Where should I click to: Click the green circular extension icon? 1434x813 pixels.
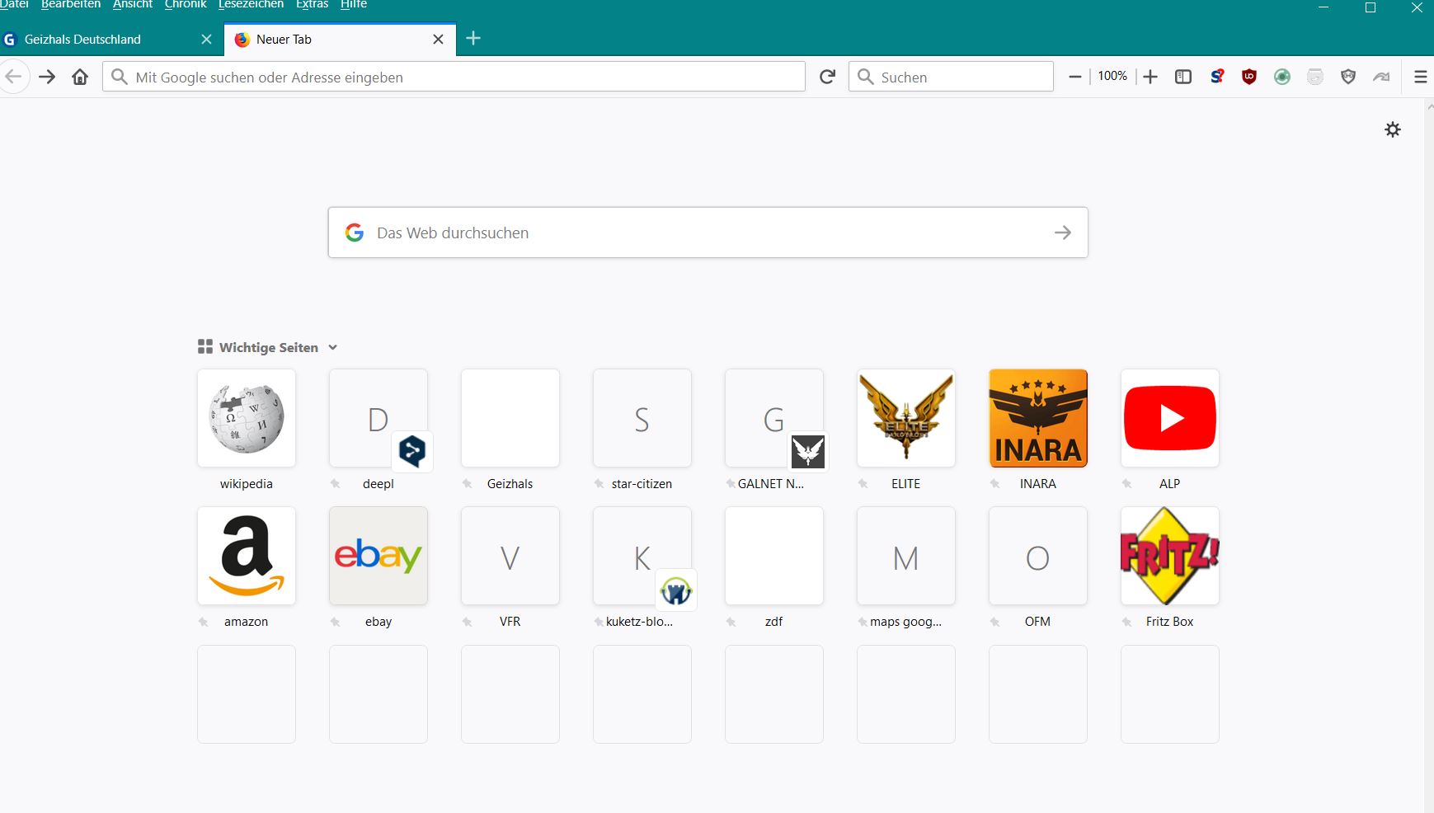pos(1282,77)
